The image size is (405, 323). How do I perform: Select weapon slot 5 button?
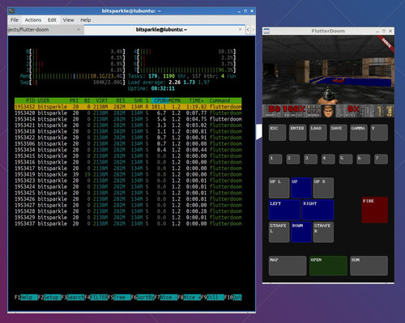(x=346, y=159)
